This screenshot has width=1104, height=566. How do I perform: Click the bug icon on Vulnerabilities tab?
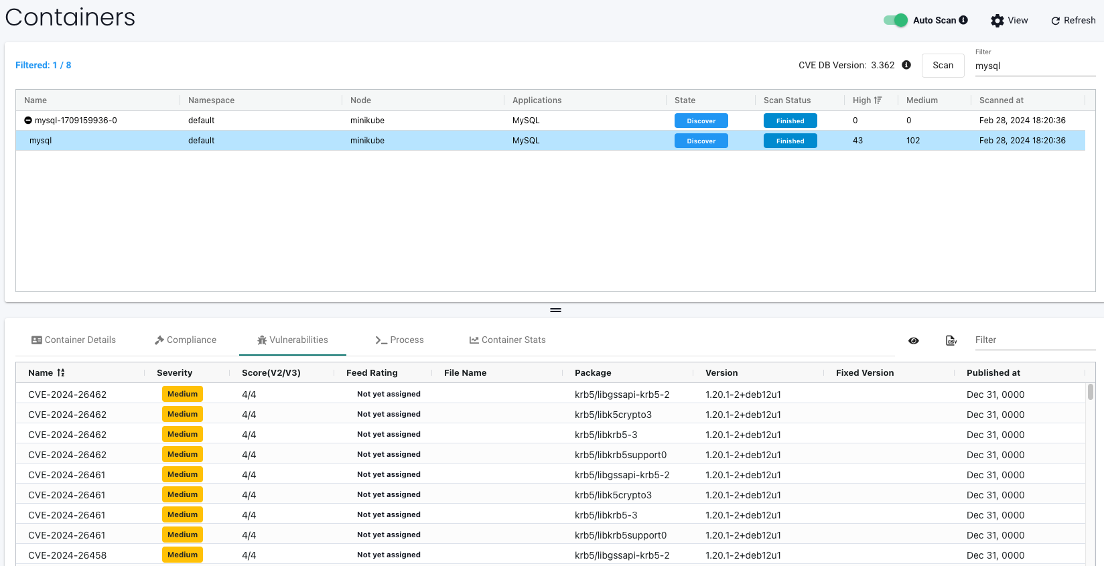(262, 340)
